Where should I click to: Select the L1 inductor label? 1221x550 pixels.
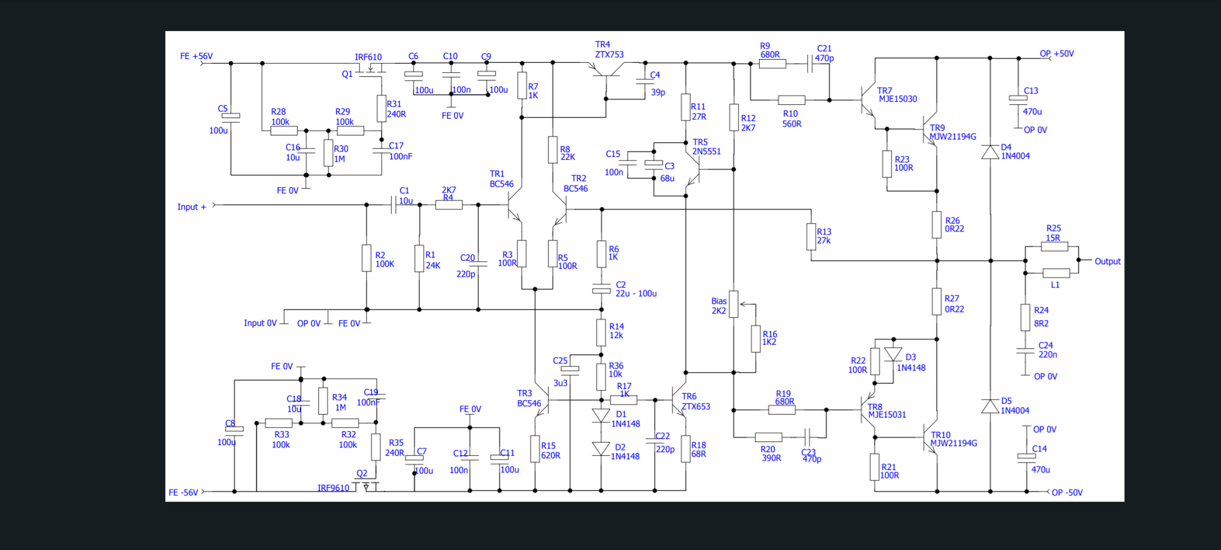[1055, 285]
